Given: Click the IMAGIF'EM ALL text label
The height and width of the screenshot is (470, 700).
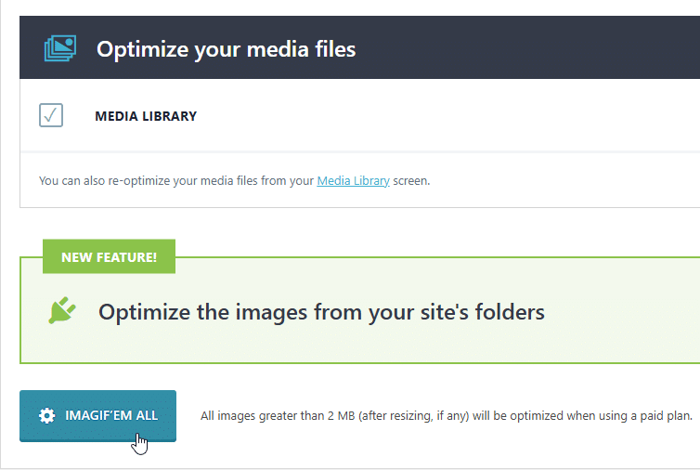Looking at the screenshot, I should point(111,415).
